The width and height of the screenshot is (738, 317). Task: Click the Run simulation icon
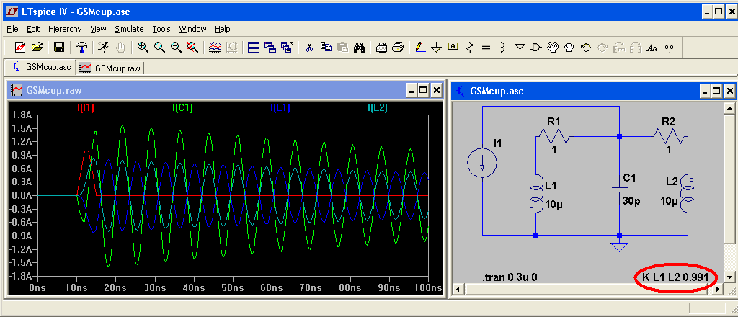coord(104,48)
